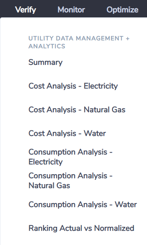The image size is (147, 245).
Task: Open Cost Analysis - Electricity
Action: tap(73, 86)
